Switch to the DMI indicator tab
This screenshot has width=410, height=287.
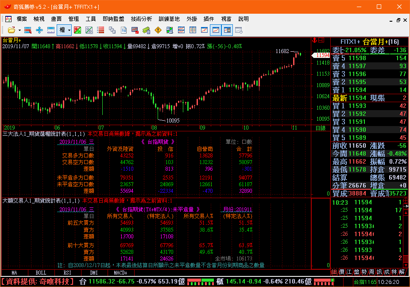pyautogui.click(x=94, y=273)
